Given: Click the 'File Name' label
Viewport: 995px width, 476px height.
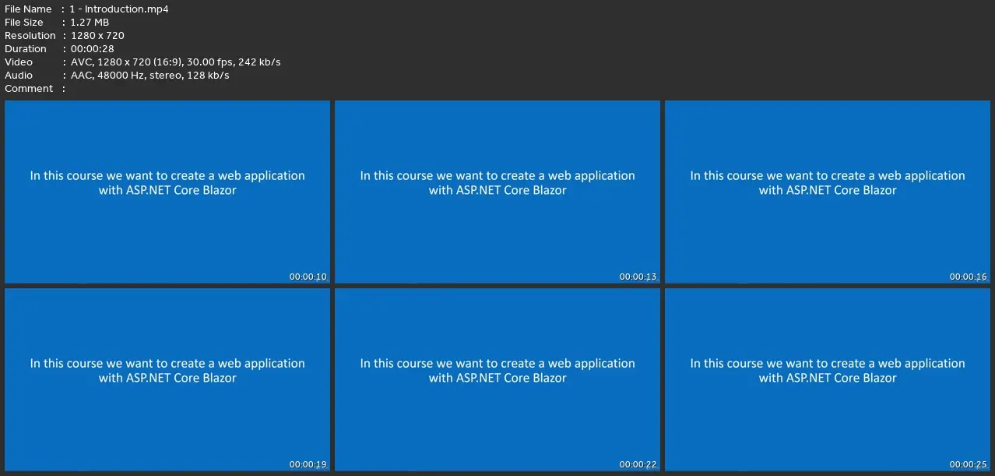Looking at the screenshot, I should pyautogui.click(x=28, y=9).
